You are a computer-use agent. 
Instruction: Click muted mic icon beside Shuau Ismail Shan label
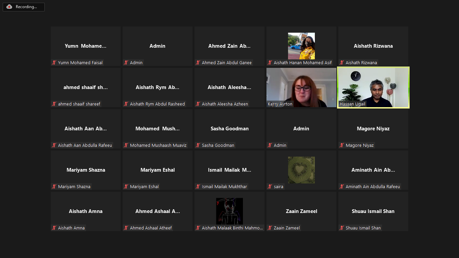point(342,228)
